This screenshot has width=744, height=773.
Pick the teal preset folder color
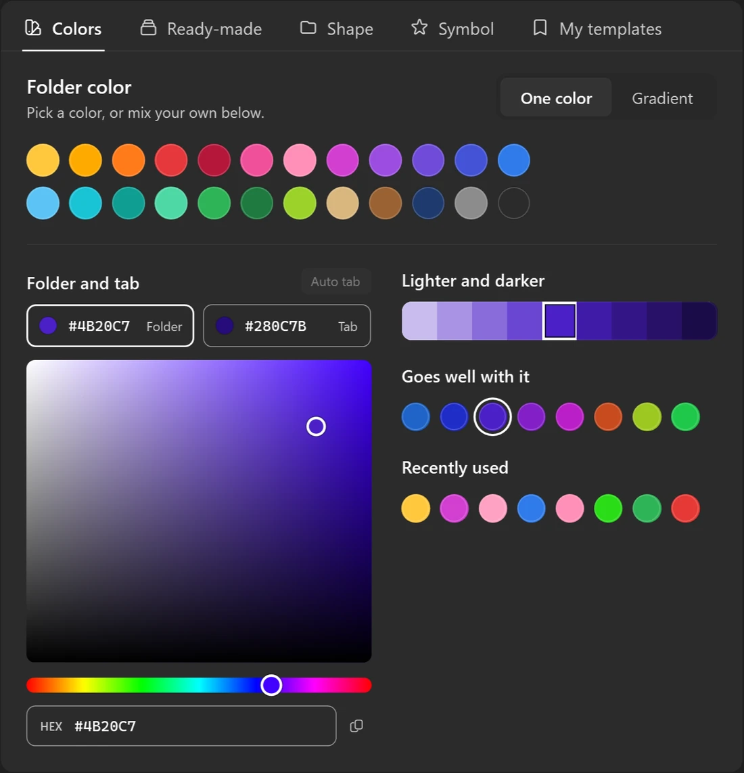tap(129, 203)
